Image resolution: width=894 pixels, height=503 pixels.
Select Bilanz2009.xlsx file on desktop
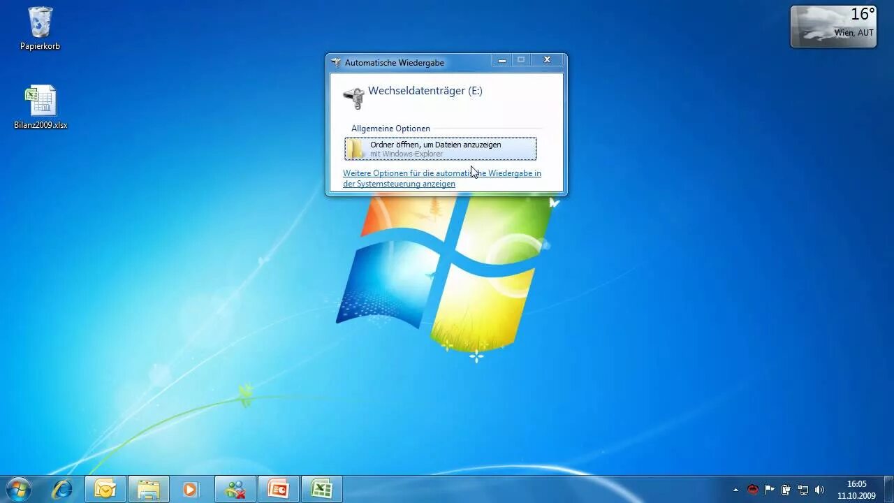pyautogui.click(x=41, y=107)
